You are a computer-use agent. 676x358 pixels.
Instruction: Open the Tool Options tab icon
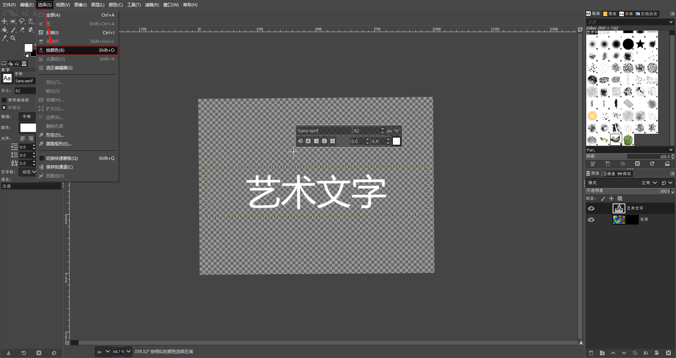coord(4,64)
